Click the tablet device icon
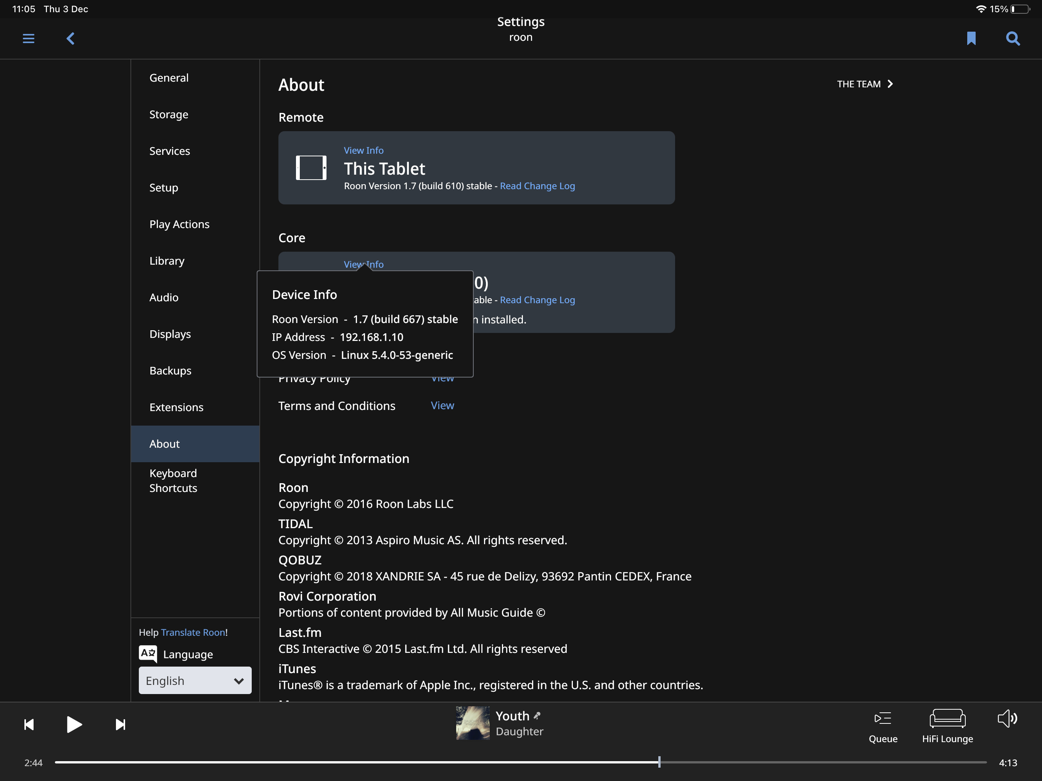 pyautogui.click(x=311, y=168)
